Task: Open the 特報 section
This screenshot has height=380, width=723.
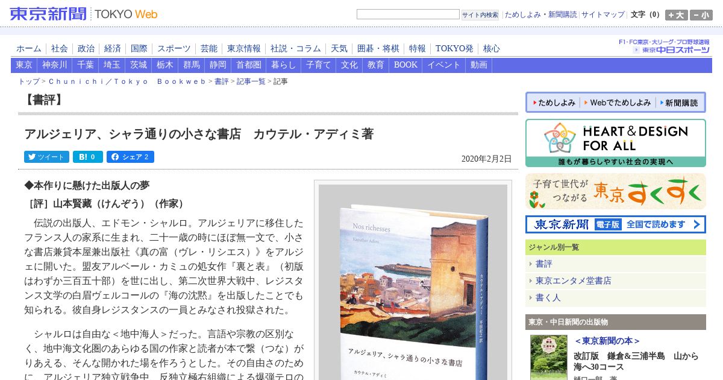Action: (x=418, y=49)
